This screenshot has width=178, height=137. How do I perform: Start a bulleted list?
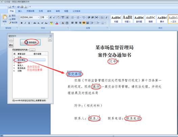coord(72,17)
